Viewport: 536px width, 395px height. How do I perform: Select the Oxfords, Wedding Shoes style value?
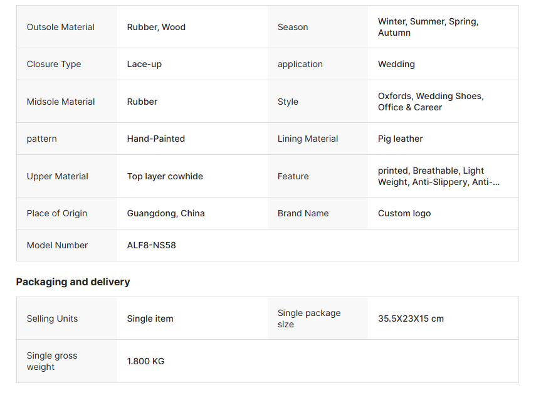tap(430, 102)
